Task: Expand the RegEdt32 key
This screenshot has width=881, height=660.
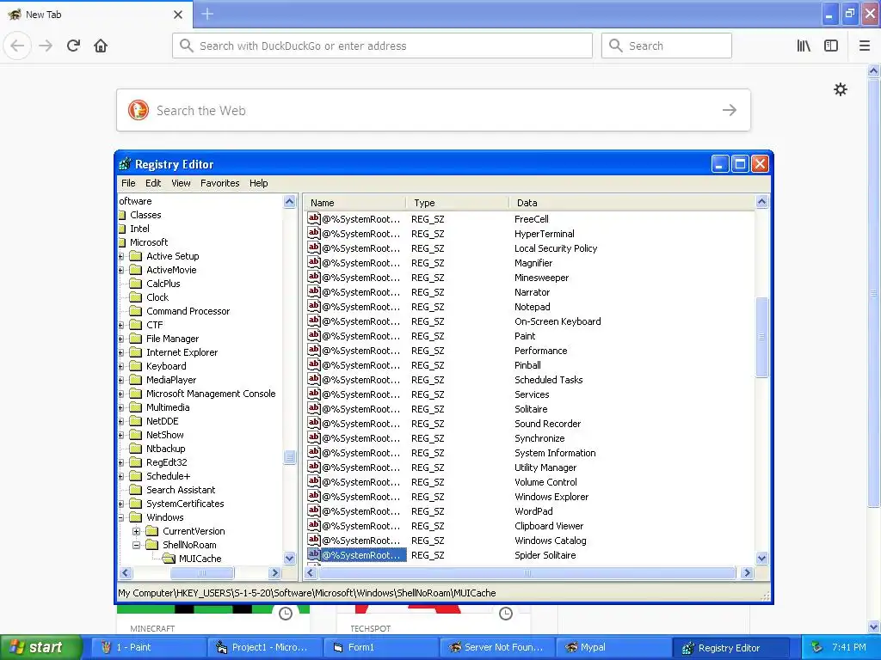Action: tap(120, 462)
